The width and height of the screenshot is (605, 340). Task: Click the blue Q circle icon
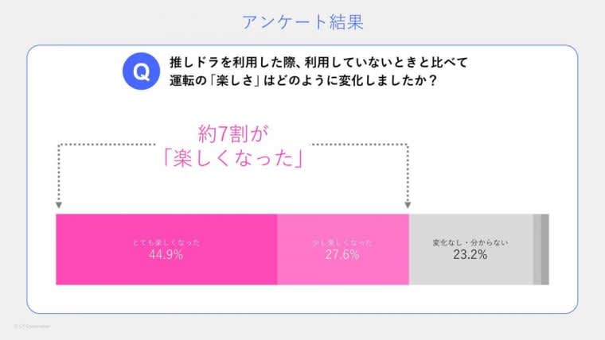[141, 72]
